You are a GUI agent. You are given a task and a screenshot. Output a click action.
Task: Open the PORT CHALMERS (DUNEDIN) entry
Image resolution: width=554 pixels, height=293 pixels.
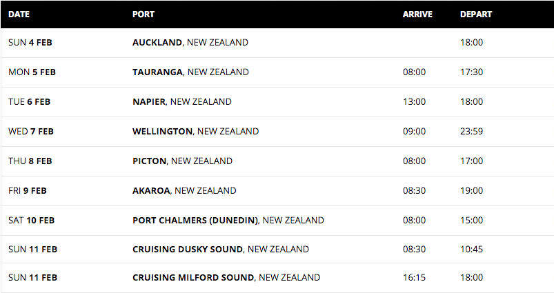[x=228, y=221]
